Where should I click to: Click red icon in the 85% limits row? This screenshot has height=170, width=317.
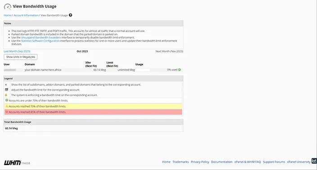pos(7,112)
